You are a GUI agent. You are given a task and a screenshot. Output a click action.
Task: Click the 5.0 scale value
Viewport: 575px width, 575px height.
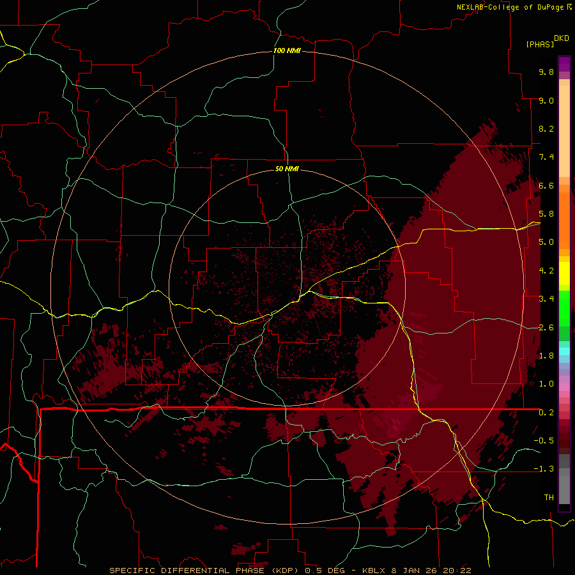point(546,242)
